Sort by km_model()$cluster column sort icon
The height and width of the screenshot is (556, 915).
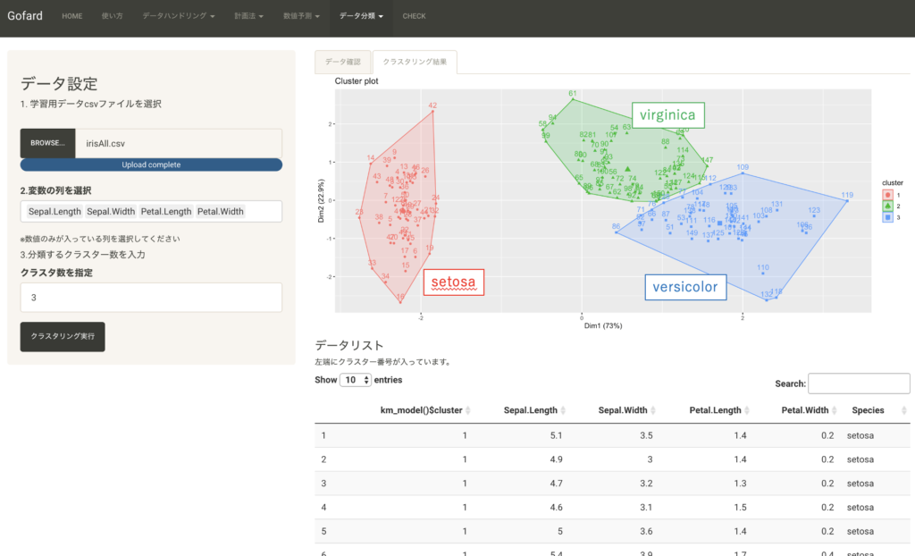(468, 410)
